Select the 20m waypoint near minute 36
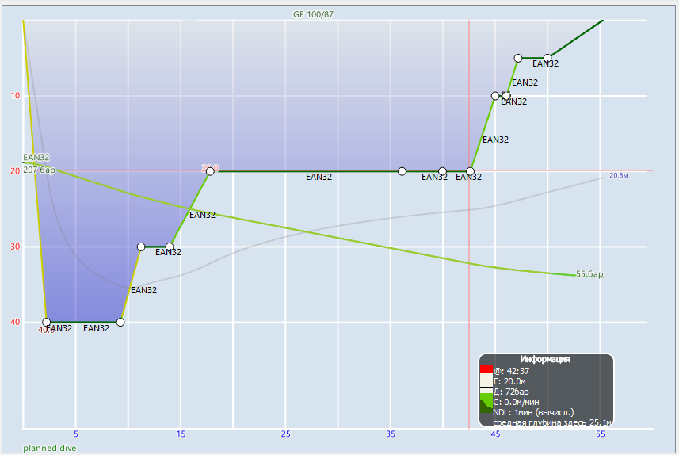679x455 pixels. coord(402,171)
